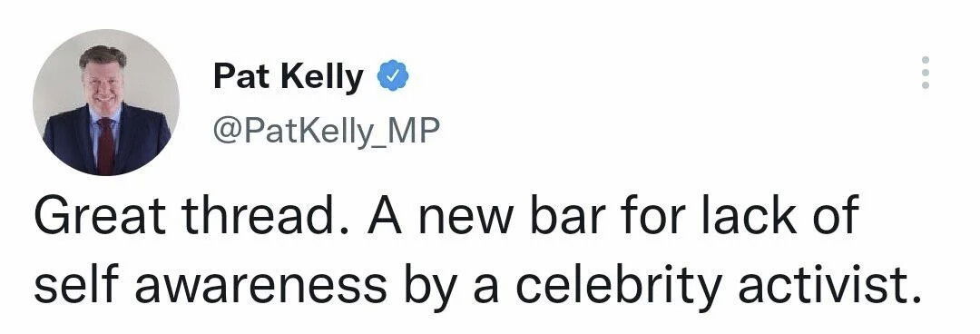The height and width of the screenshot is (334, 980).
Task: Open the @PatKelly_MP handle link
Action: (x=327, y=133)
